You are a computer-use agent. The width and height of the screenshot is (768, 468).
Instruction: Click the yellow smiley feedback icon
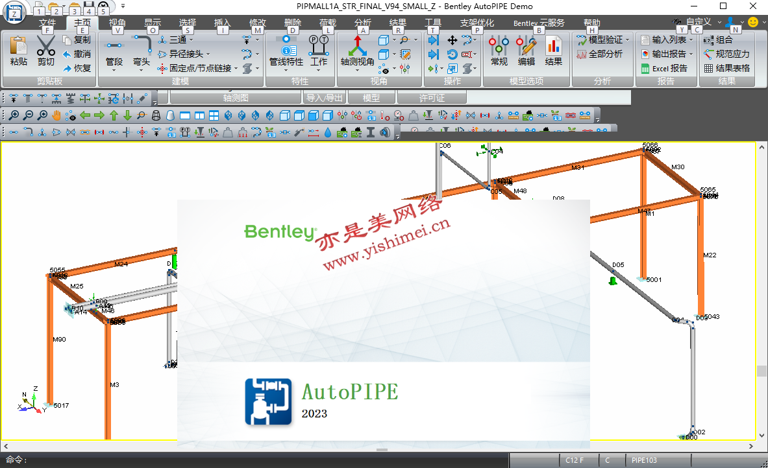(x=753, y=22)
